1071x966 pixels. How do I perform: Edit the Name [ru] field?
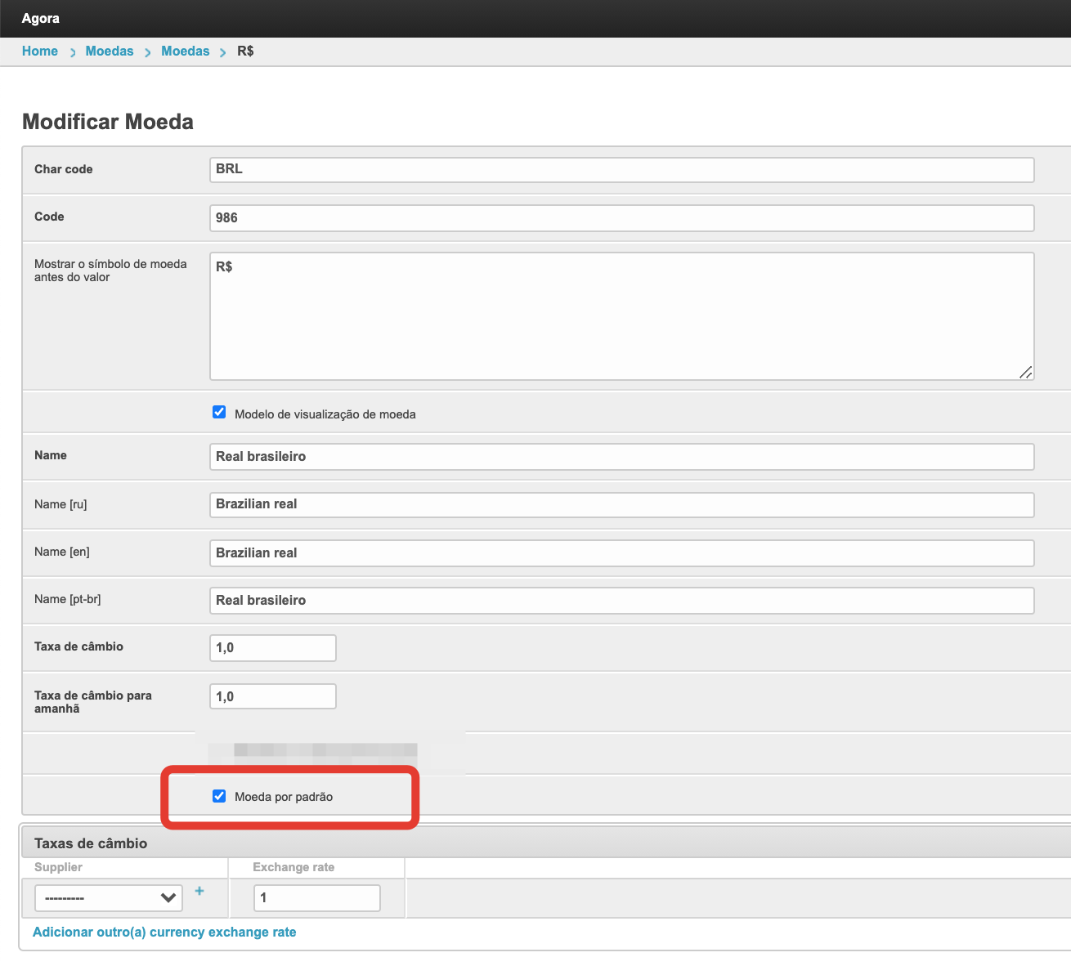tap(621, 505)
